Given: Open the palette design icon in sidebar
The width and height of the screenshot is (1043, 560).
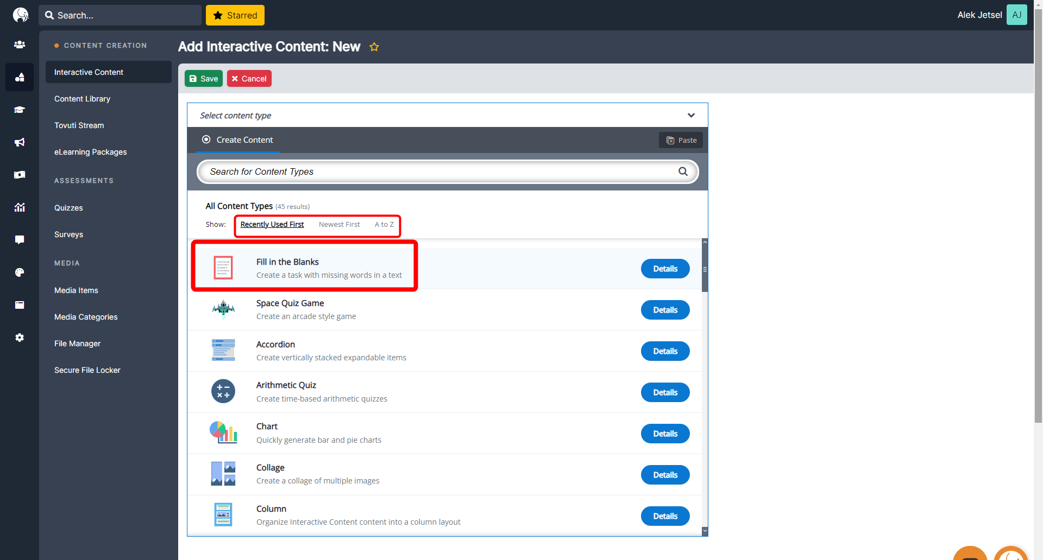Looking at the screenshot, I should pyautogui.click(x=20, y=272).
